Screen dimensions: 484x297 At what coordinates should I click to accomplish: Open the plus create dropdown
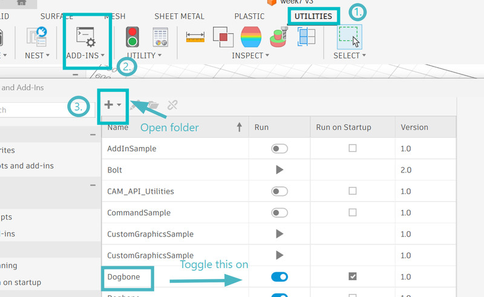coord(113,105)
